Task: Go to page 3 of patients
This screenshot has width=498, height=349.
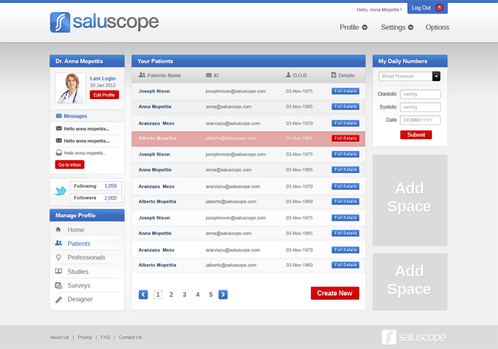Action: (184, 295)
